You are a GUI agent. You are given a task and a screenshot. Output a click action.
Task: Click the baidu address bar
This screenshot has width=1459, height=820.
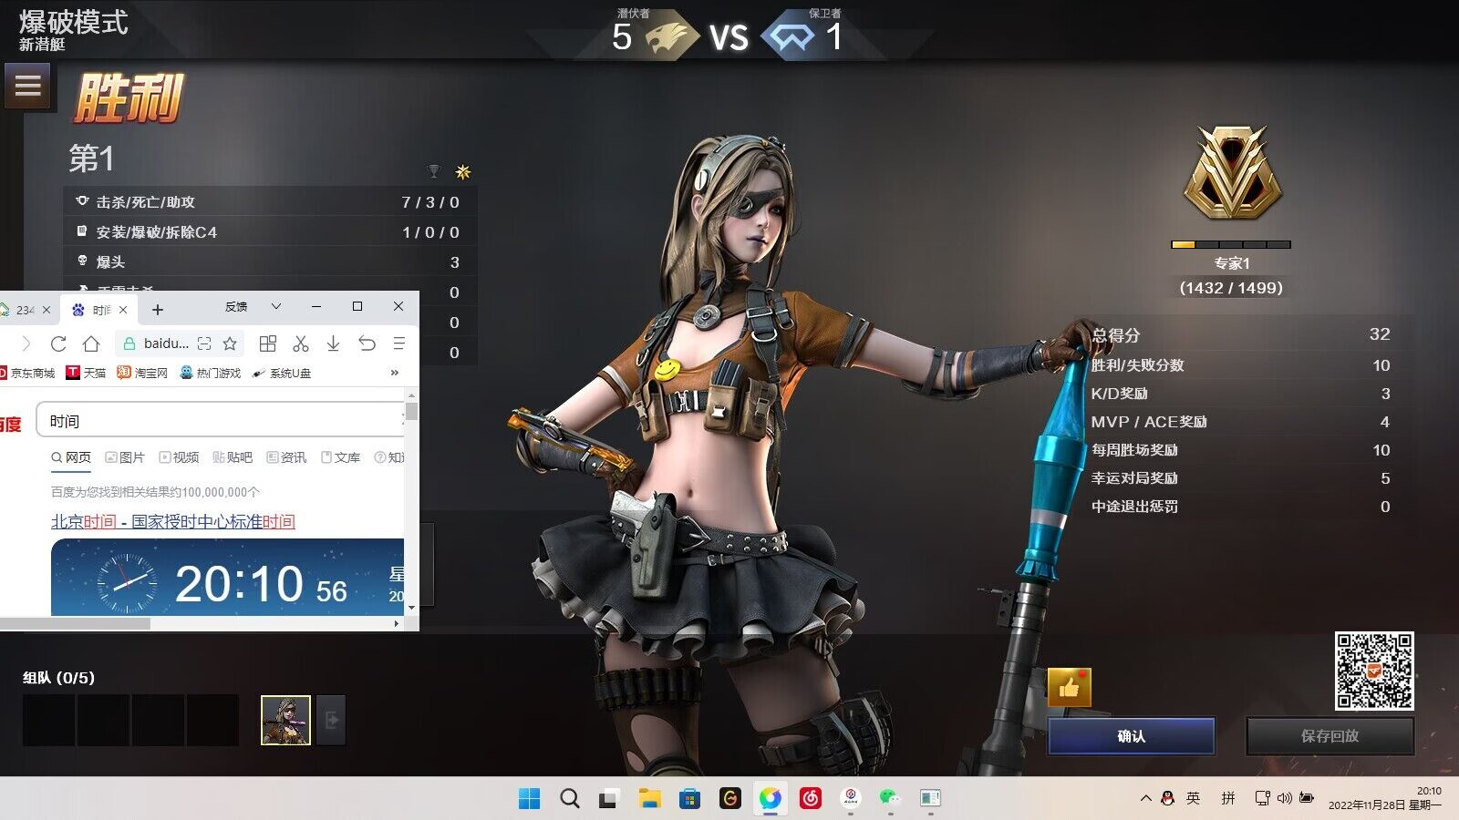pyautogui.click(x=166, y=343)
